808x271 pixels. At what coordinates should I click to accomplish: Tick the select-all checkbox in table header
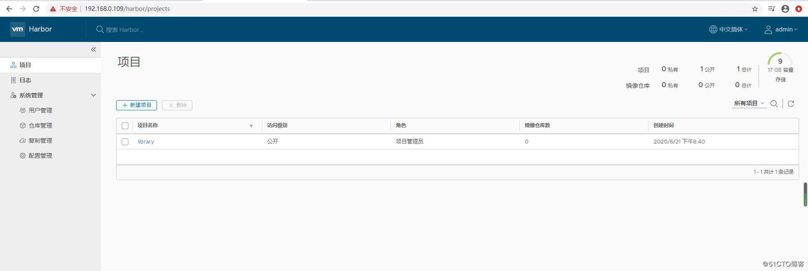pyautogui.click(x=125, y=126)
